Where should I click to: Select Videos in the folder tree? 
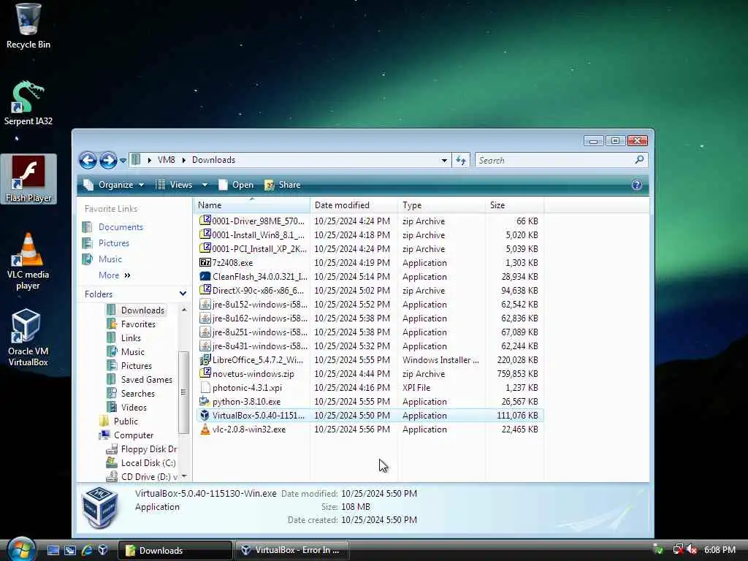(x=134, y=408)
